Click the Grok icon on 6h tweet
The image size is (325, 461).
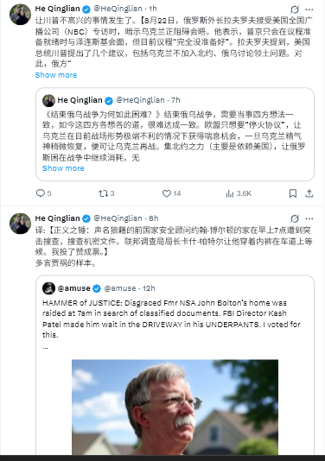[x=295, y=218]
